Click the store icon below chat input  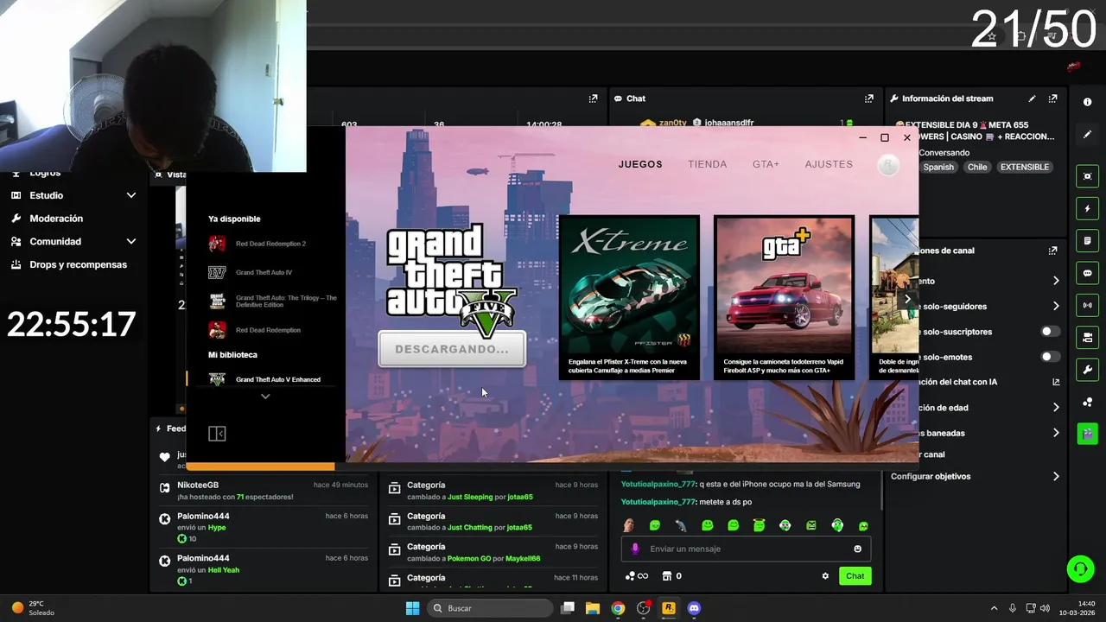coord(666,576)
